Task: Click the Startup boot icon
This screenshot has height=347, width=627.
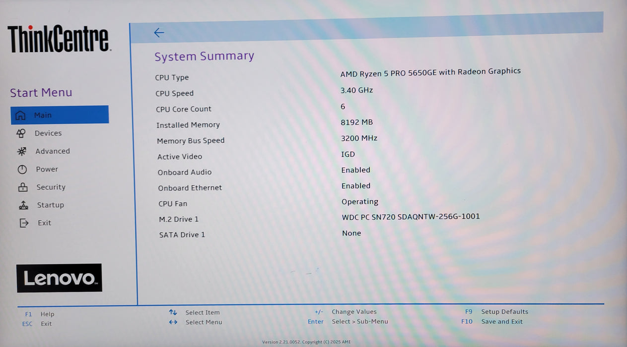Action: point(23,205)
